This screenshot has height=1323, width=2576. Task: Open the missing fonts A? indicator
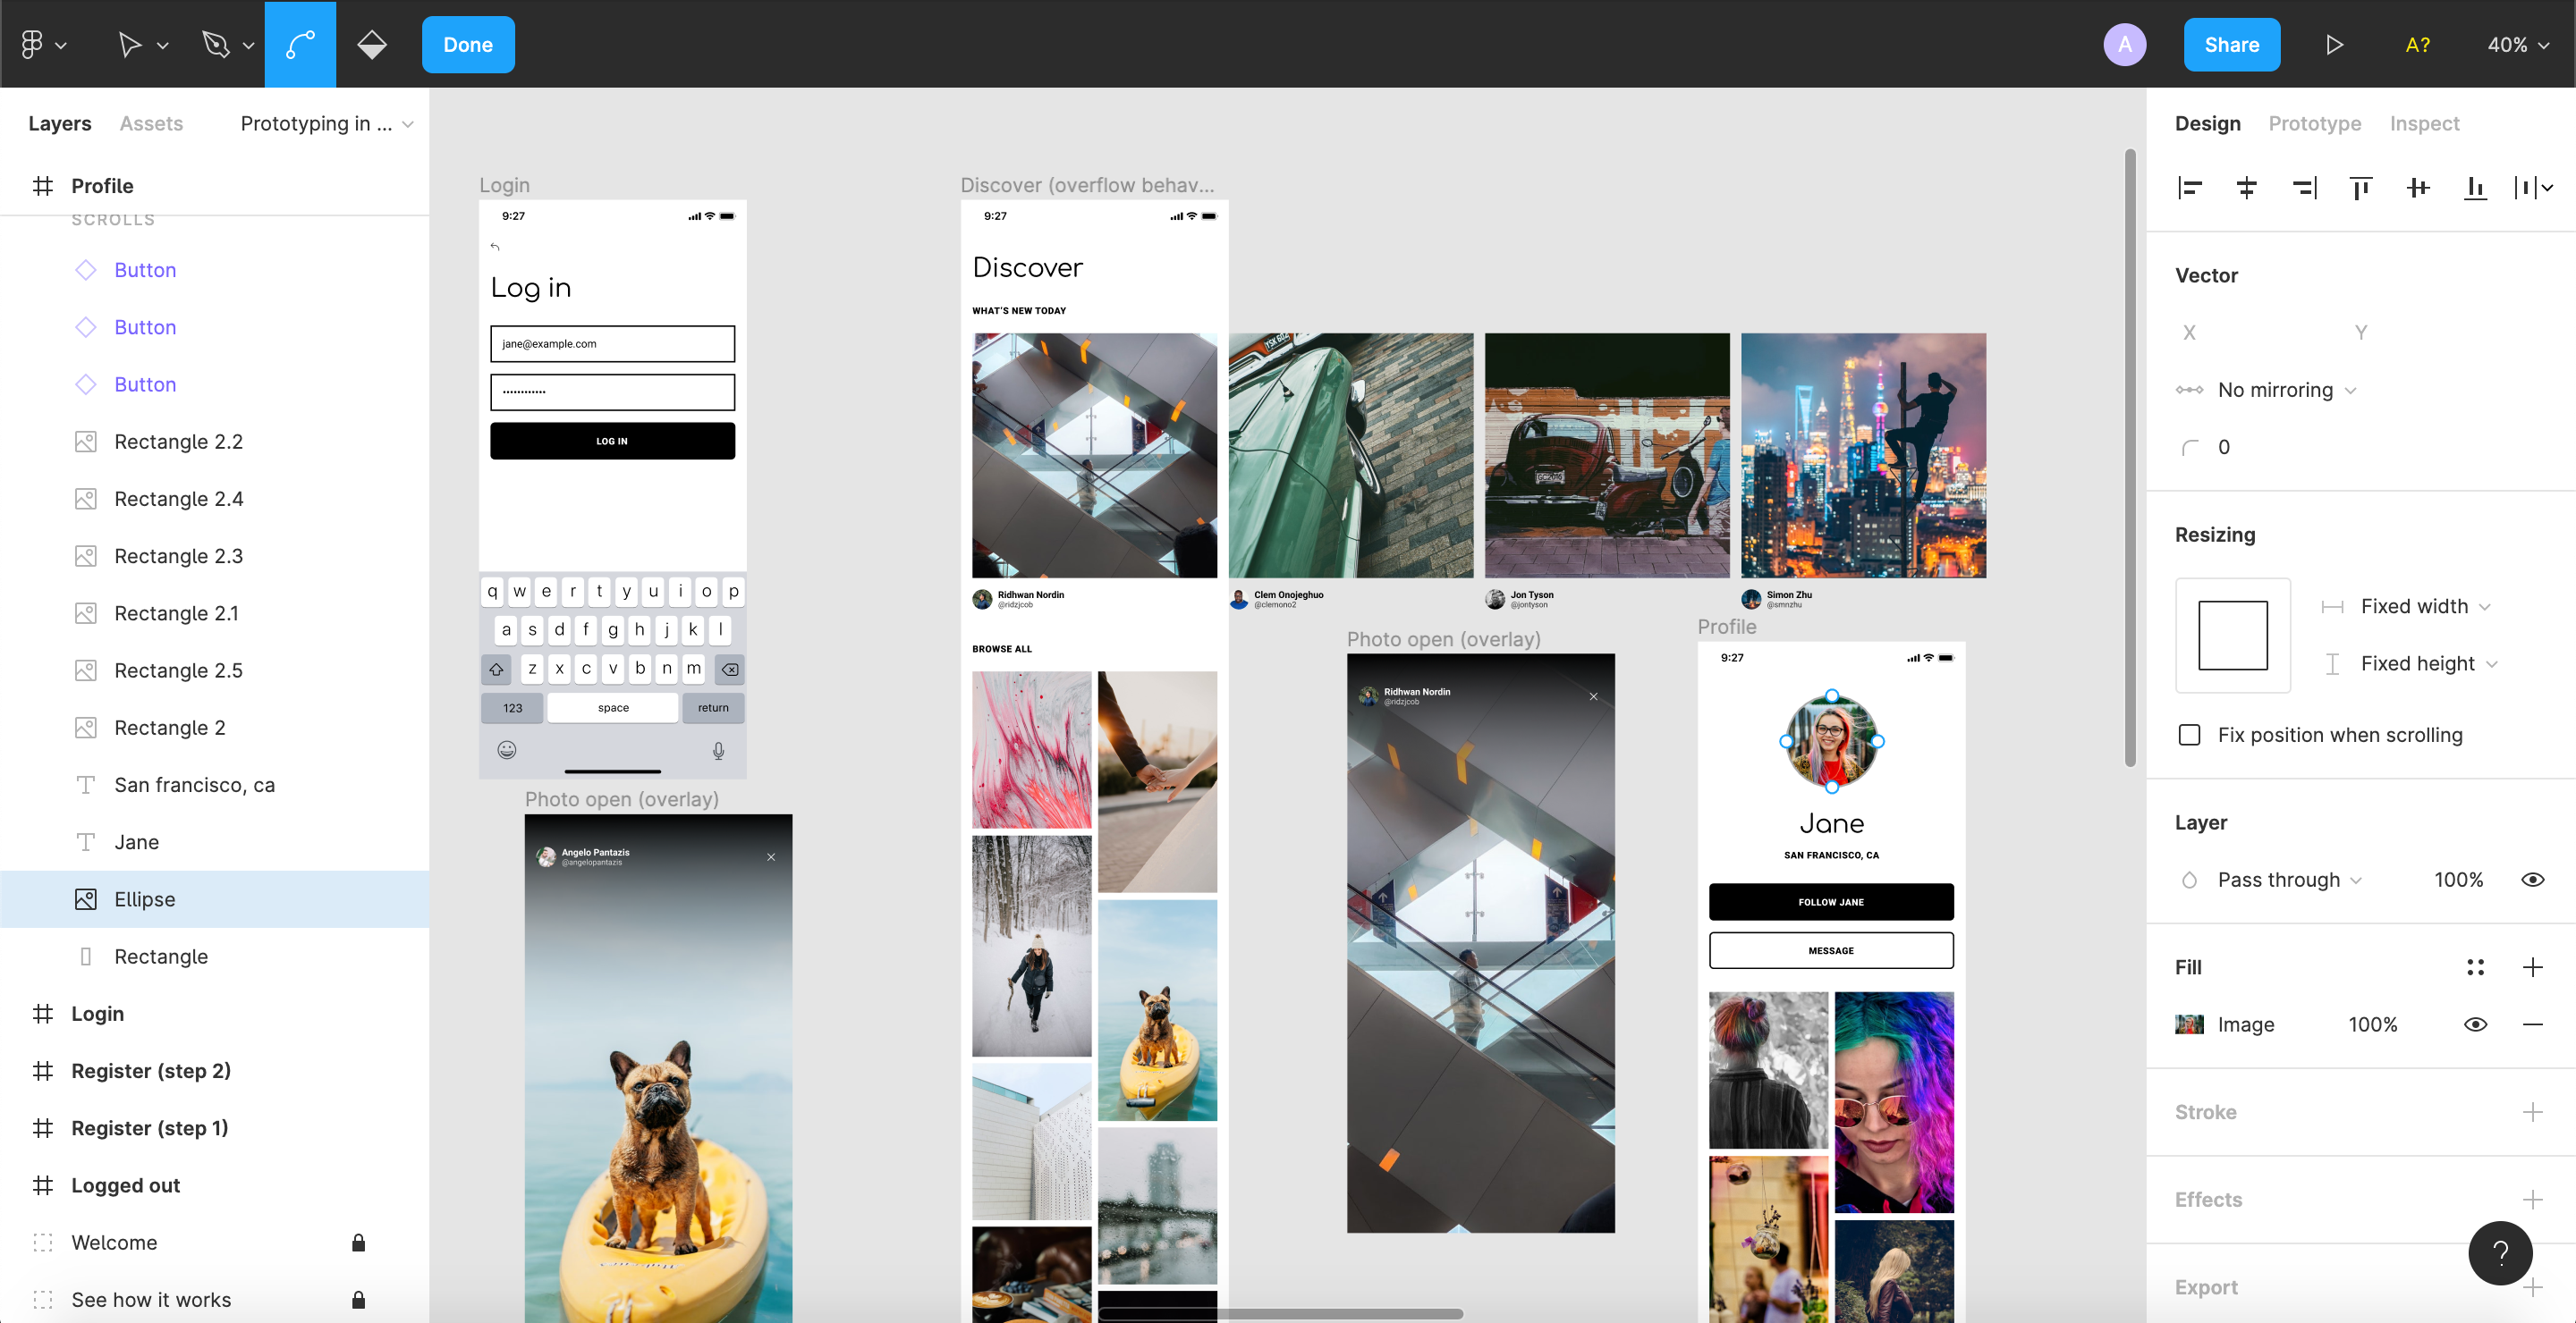2417,44
